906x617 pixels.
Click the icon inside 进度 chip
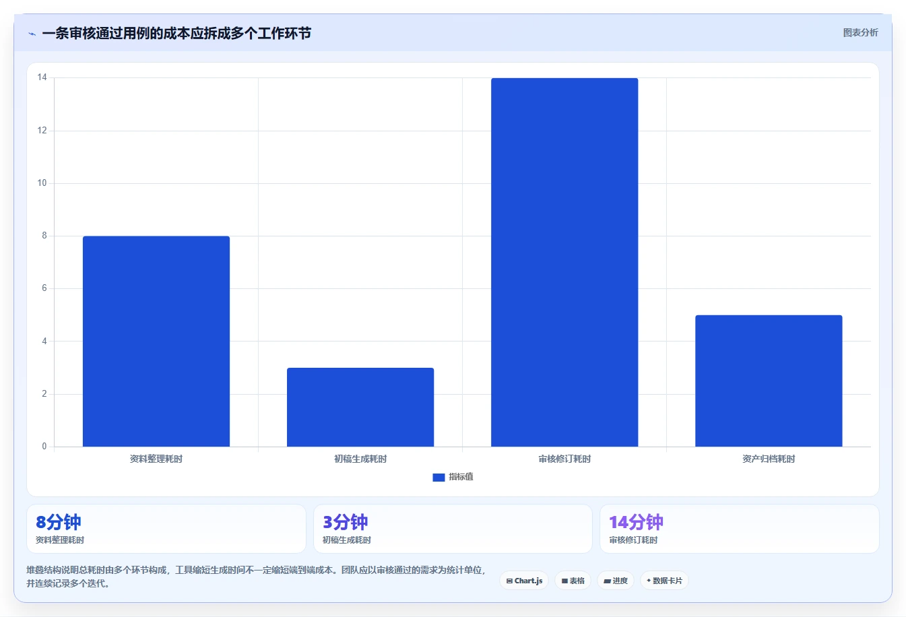[x=607, y=581]
